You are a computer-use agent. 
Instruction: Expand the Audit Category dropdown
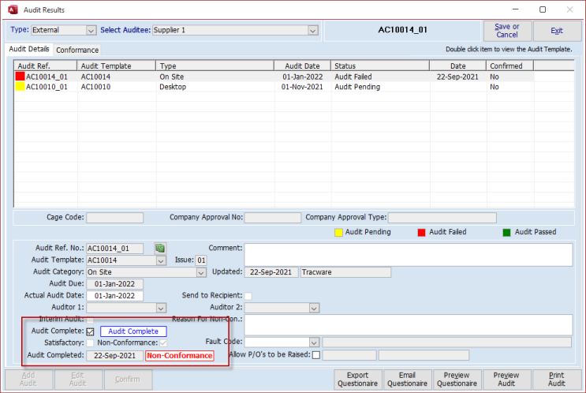click(201, 272)
